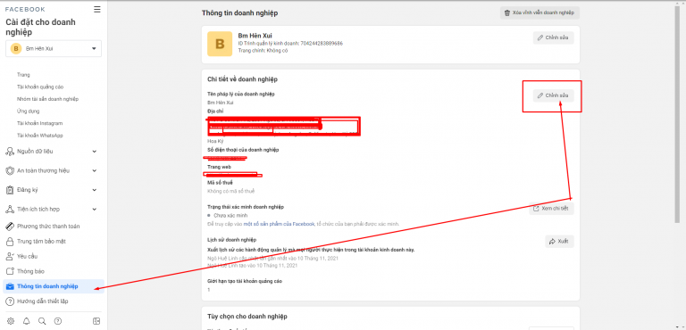Viewport: 686px width, 330px height.
Task: Click the Đăng ký clipboard icon
Action: point(10,190)
